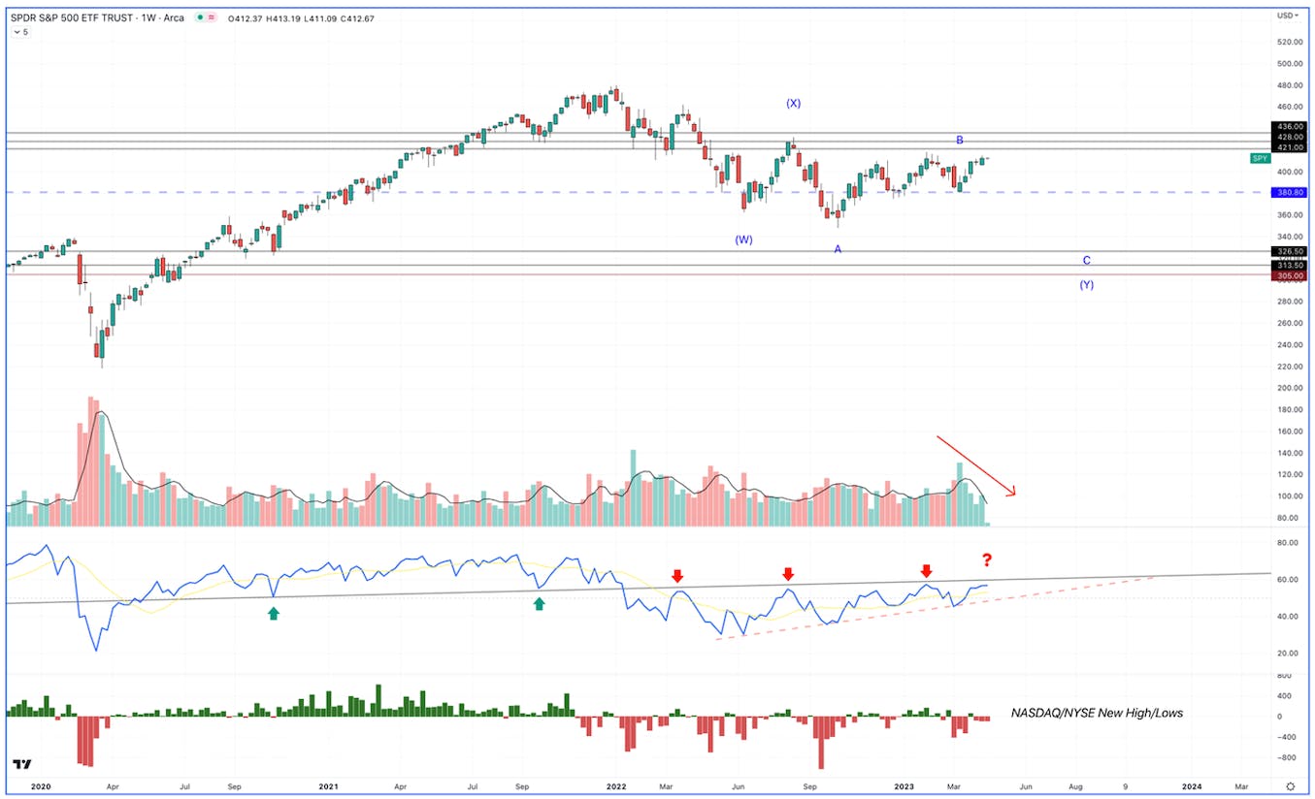Click the green market status dot
The height and width of the screenshot is (799, 1315).
pos(200,17)
